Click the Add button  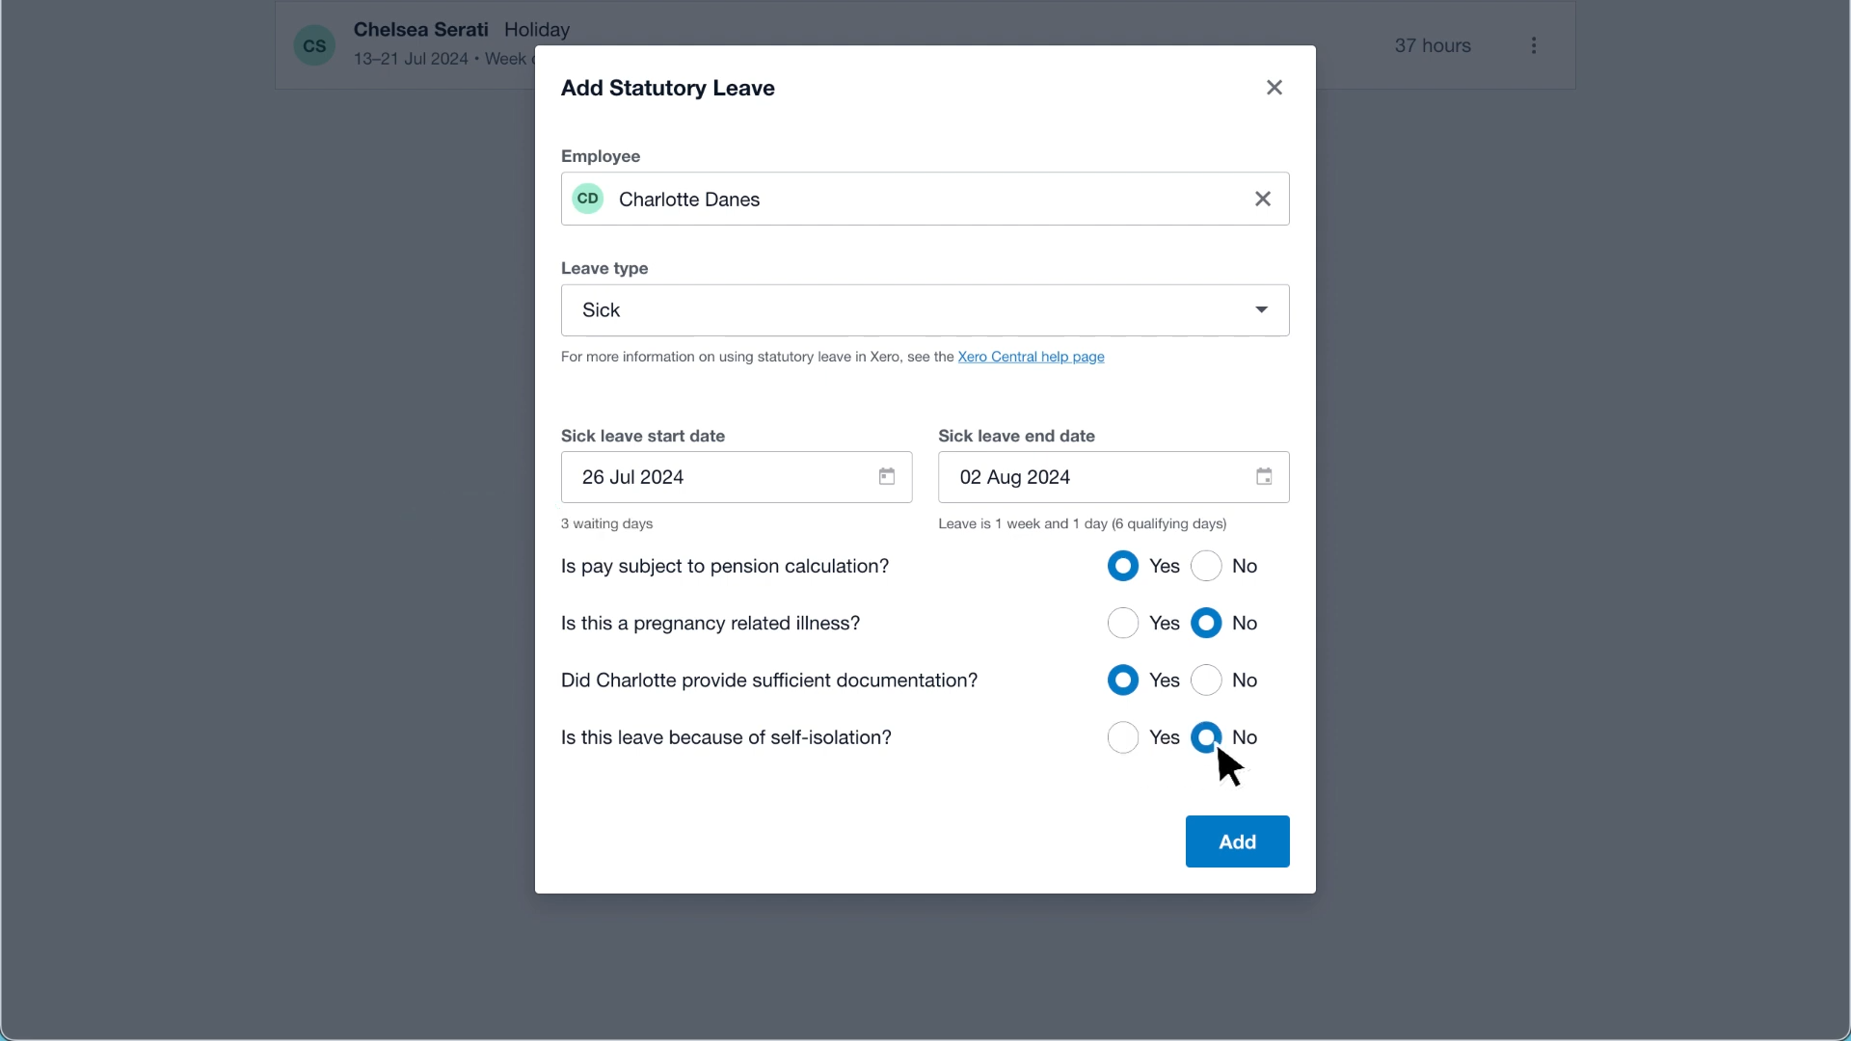tap(1236, 841)
